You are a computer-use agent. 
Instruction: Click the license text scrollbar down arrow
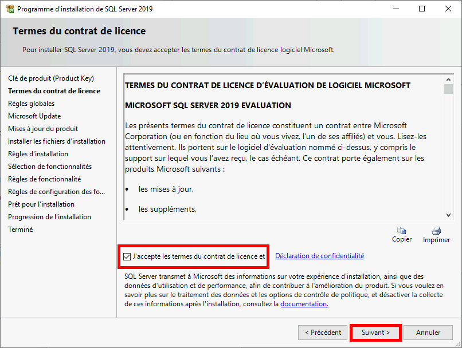tap(449, 215)
